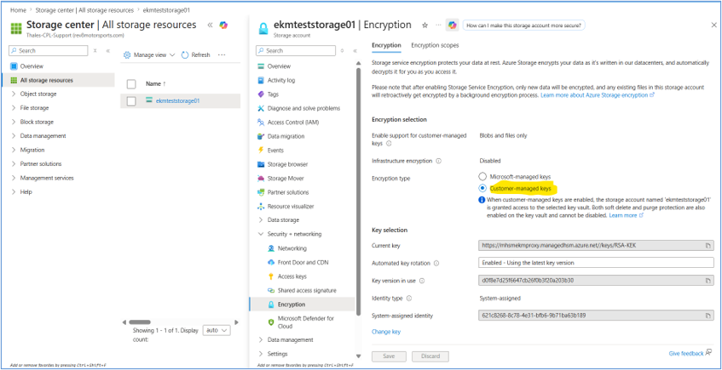Open Activity log menu item
Viewport: 722px width, 370px height.
tap(281, 80)
